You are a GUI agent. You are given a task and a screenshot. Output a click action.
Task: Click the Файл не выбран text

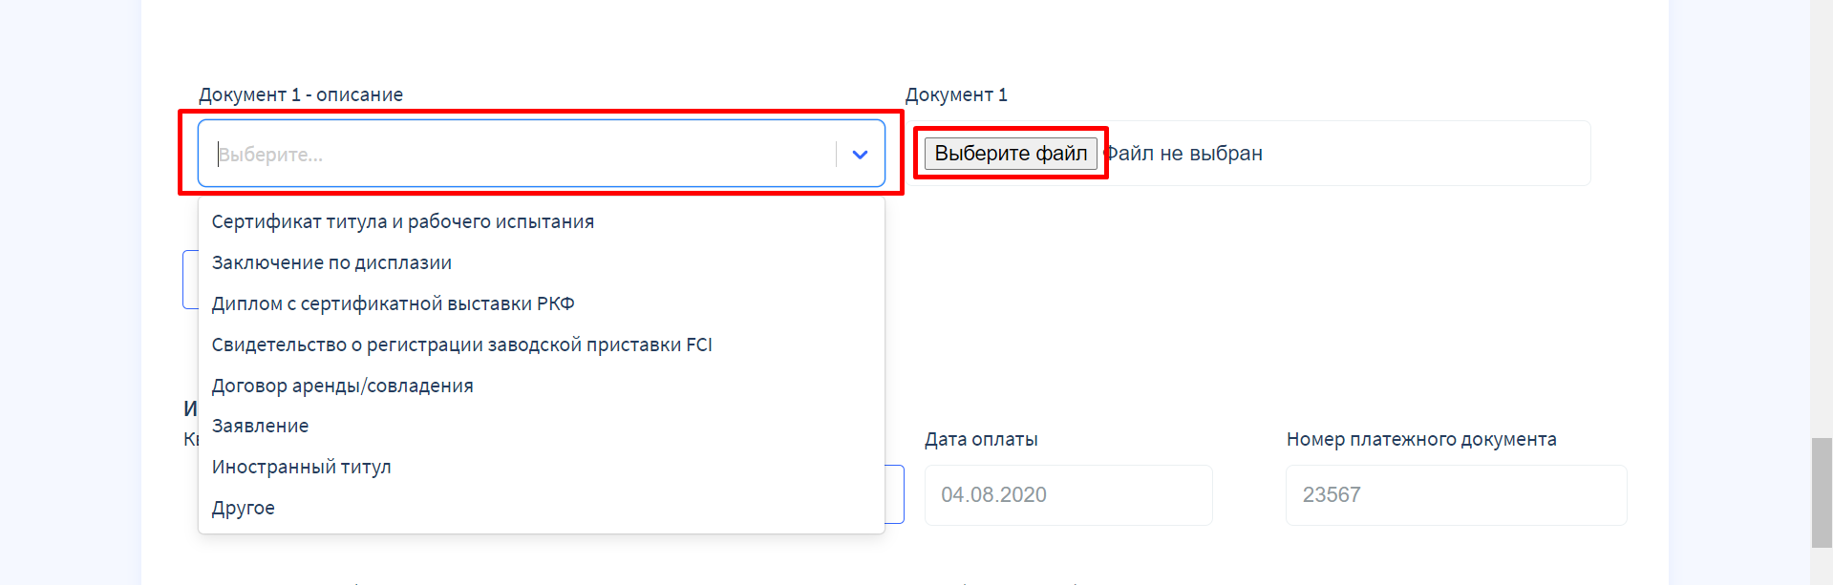(x=1184, y=154)
